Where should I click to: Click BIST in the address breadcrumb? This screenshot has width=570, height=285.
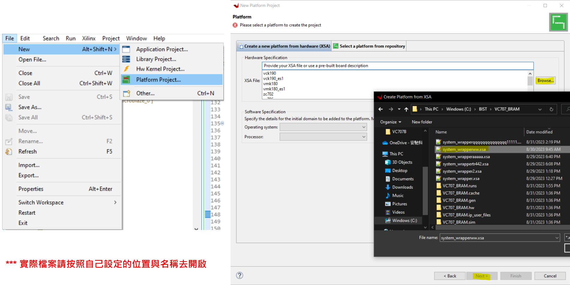(483, 109)
